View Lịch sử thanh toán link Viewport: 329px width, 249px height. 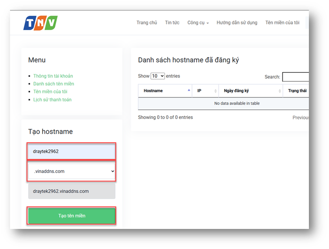[52, 99]
